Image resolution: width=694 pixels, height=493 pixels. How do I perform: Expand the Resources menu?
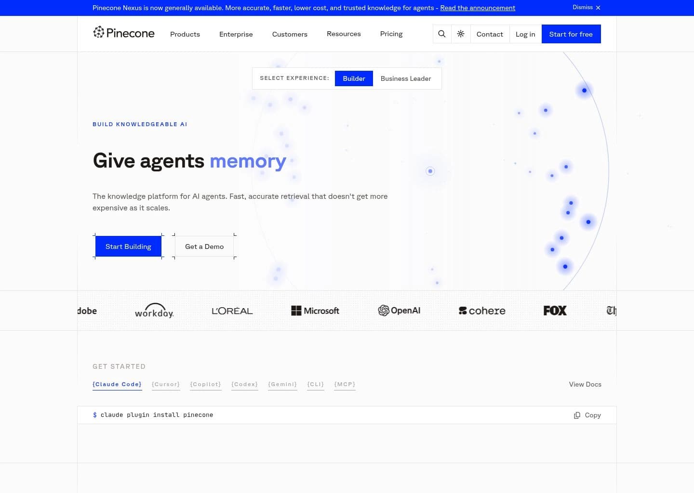pyautogui.click(x=344, y=34)
